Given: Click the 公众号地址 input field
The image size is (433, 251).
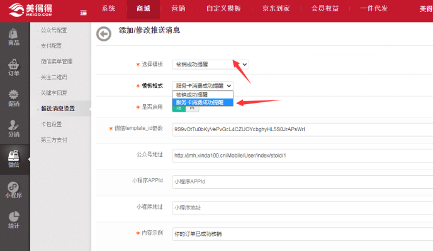Looking at the screenshot, I should pyautogui.click(x=302, y=156).
